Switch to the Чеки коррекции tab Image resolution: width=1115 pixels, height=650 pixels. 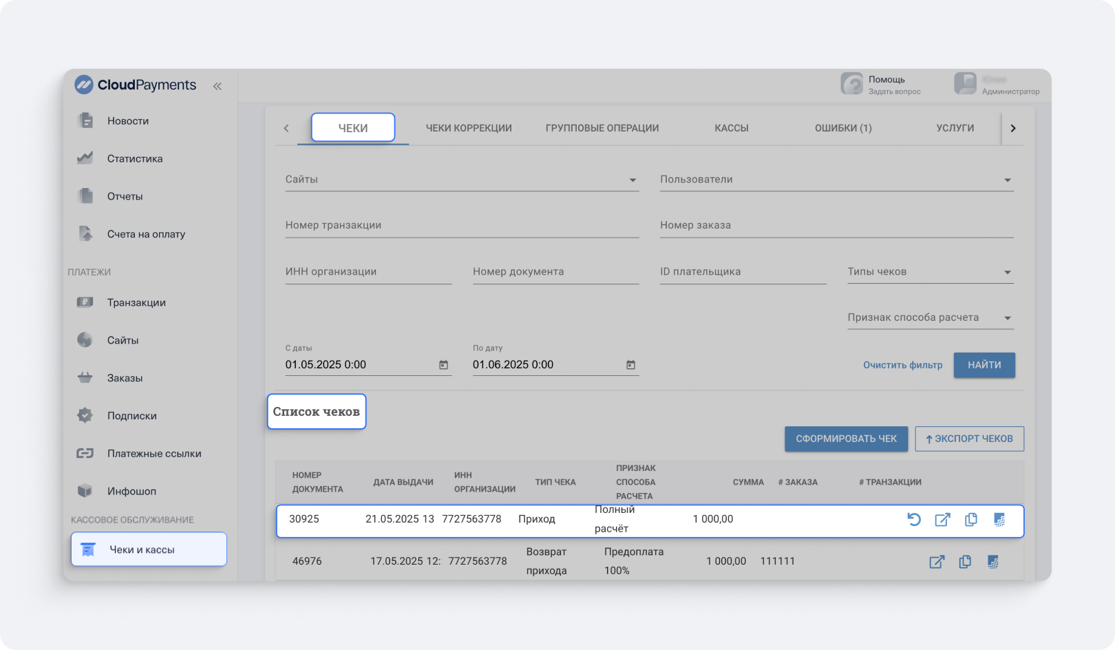coord(469,128)
